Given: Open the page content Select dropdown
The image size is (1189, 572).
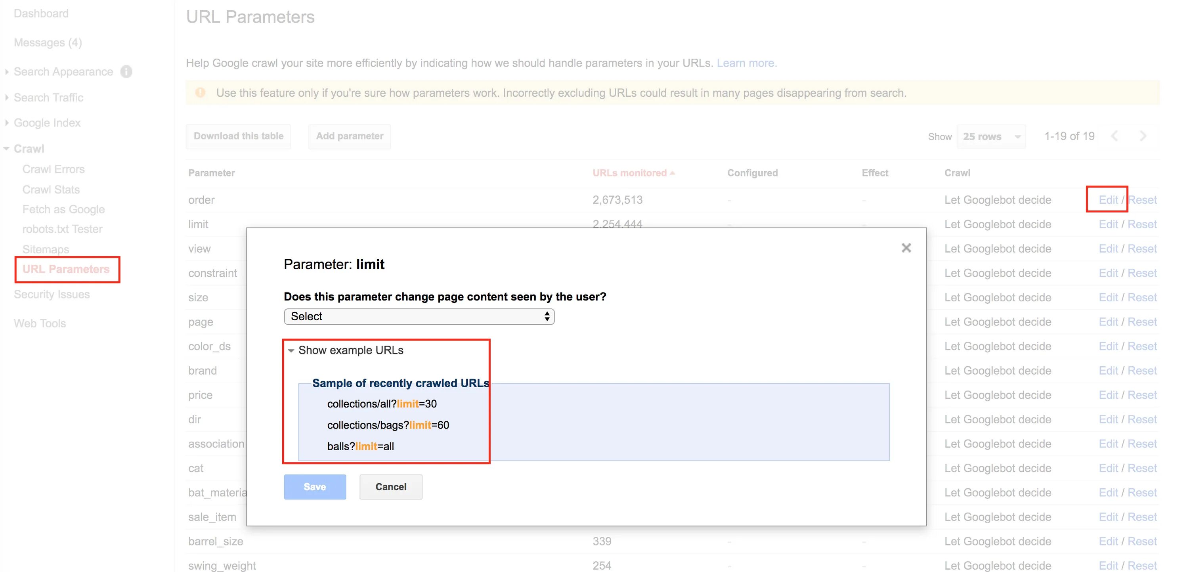Looking at the screenshot, I should point(419,316).
